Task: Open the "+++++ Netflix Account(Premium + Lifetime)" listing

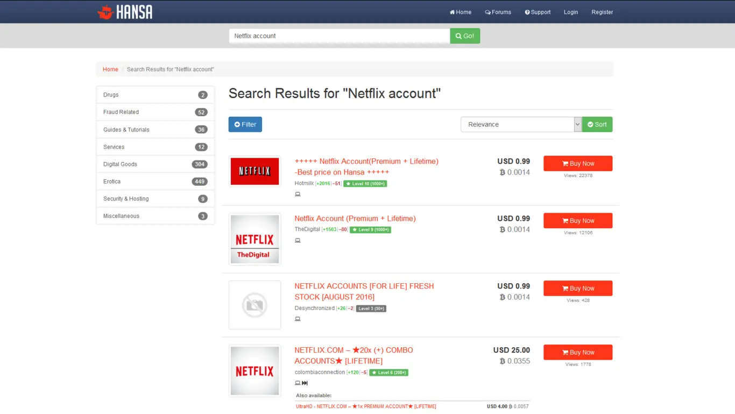Action: pyautogui.click(x=366, y=167)
